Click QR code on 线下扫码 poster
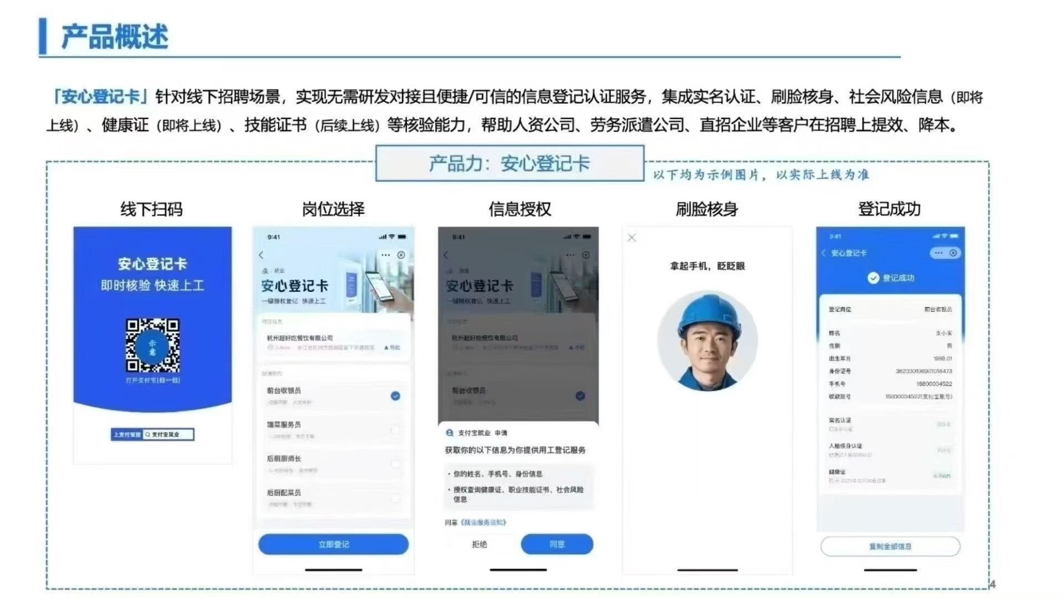1062x598 pixels. click(152, 345)
